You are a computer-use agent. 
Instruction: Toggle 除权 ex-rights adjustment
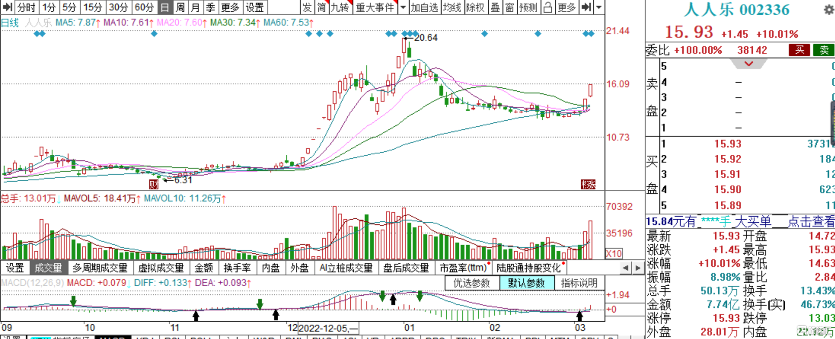[x=476, y=7]
